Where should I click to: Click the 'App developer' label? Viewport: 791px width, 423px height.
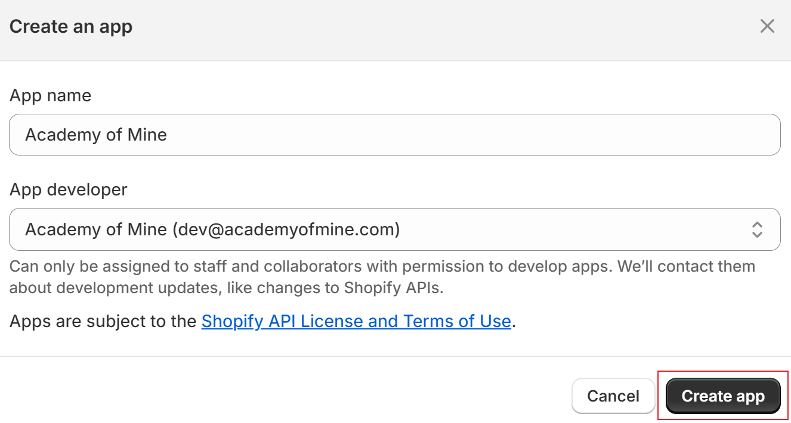(x=69, y=190)
